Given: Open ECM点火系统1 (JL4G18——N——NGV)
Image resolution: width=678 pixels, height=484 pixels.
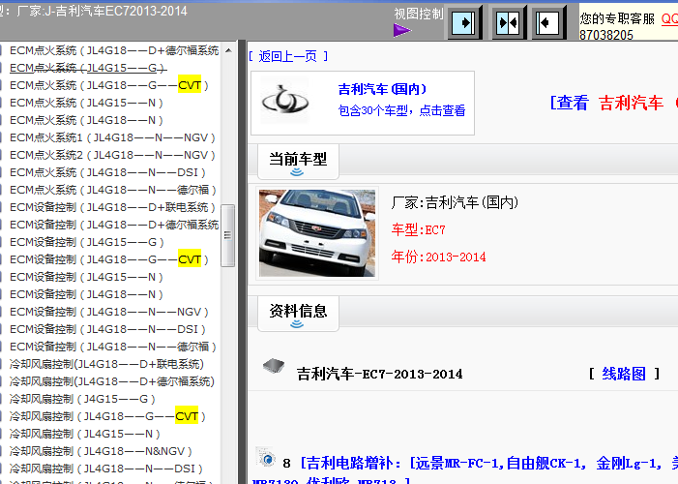Looking at the screenshot, I should [112, 137].
